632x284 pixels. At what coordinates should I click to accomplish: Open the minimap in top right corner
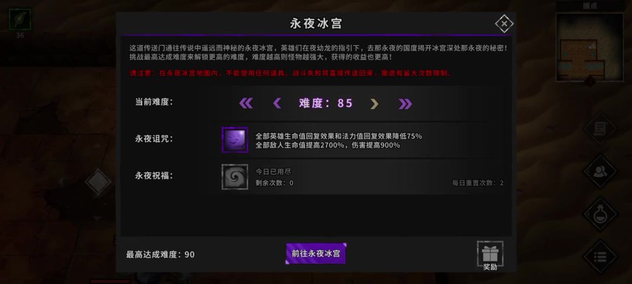(589, 47)
